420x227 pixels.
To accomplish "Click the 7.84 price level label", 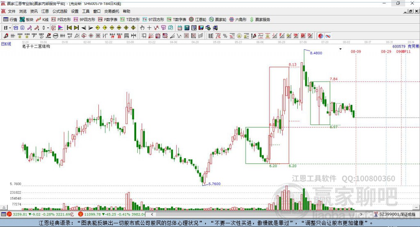I will point(334,79).
